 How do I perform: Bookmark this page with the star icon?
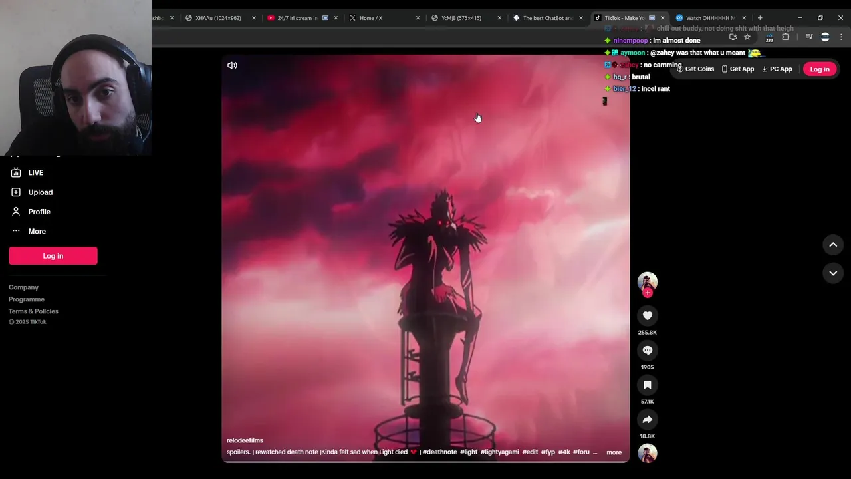(x=747, y=37)
